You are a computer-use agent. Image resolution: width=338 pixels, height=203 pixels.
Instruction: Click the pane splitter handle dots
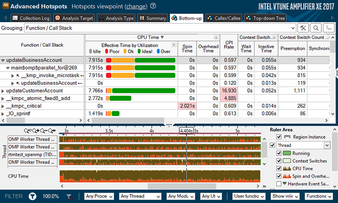(169, 124)
